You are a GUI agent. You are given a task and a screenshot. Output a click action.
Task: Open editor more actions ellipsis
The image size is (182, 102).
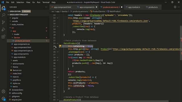point(179,7)
